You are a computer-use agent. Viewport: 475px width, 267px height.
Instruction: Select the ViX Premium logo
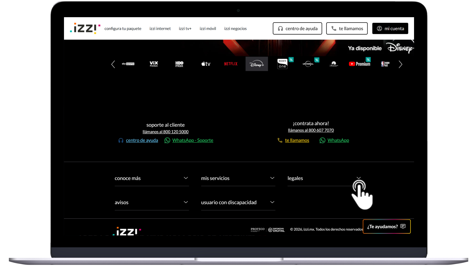(x=154, y=64)
